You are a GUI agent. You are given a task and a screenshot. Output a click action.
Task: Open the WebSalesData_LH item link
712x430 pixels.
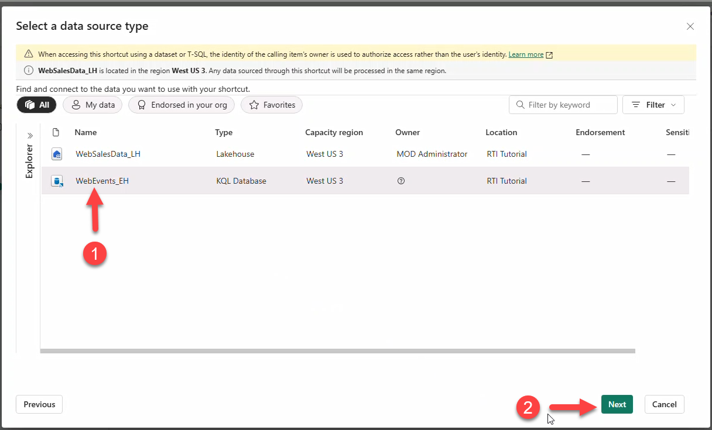(108, 154)
